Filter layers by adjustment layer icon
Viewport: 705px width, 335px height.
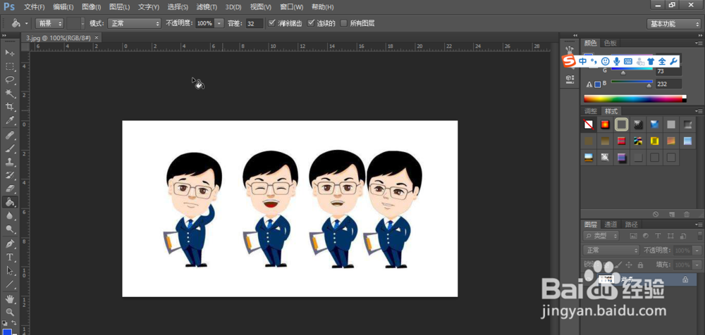646,235
